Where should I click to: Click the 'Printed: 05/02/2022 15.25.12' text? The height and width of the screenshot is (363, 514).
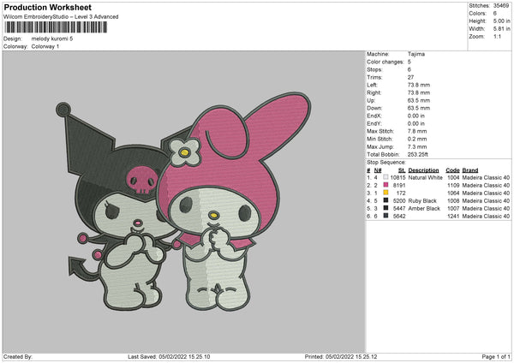coord(341,357)
